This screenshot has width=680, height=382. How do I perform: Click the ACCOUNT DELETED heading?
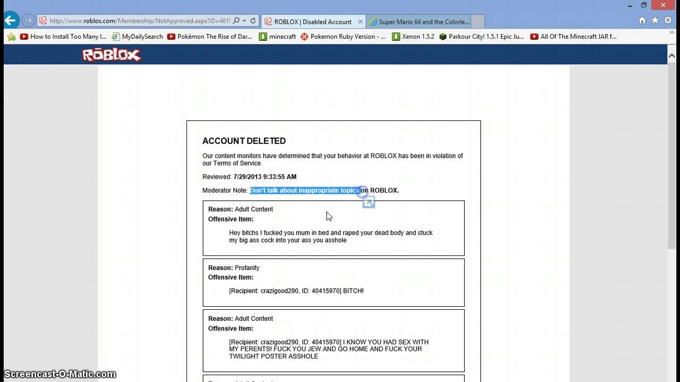coord(244,141)
